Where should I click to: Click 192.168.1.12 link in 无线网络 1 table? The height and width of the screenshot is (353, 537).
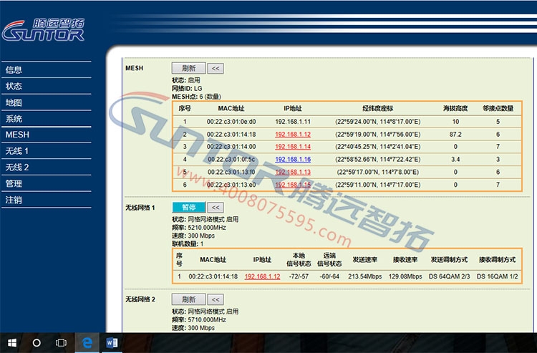point(262,276)
